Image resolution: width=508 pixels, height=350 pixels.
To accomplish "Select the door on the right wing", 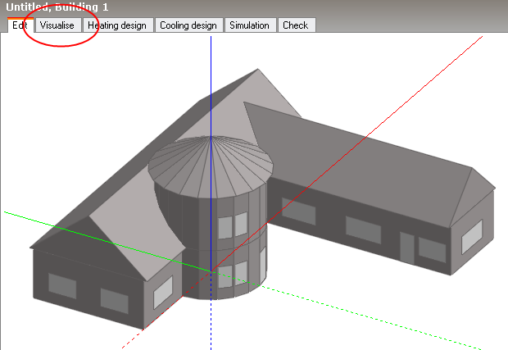I will pyautogui.click(x=406, y=247).
